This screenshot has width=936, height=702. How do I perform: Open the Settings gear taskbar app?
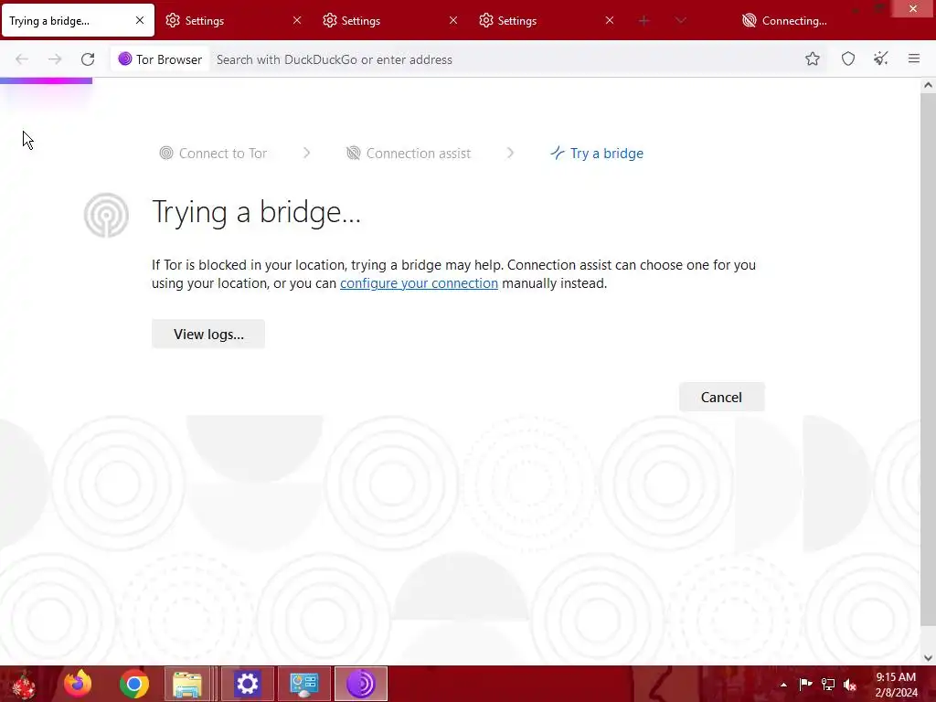[x=247, y=684]
